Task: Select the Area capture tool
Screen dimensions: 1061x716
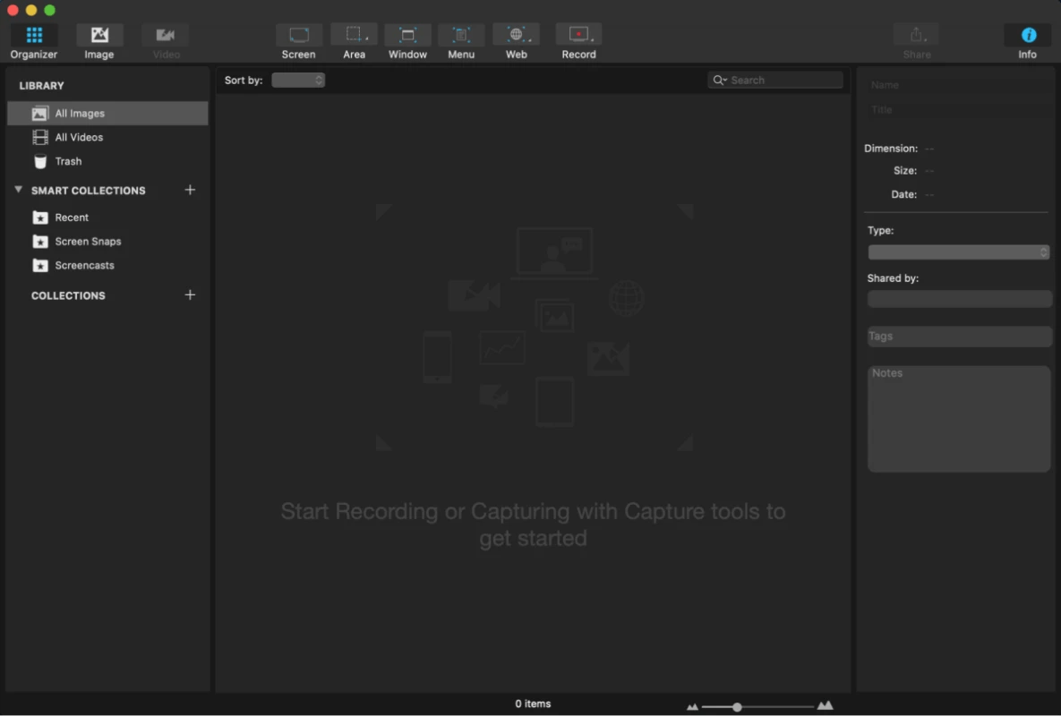Action: click(x=353, y=36)
